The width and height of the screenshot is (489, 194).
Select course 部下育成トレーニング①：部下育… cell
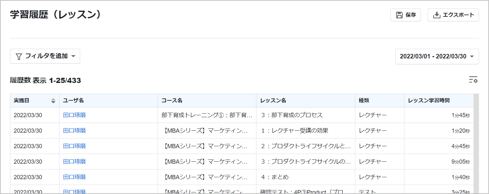tap(207, 115)
